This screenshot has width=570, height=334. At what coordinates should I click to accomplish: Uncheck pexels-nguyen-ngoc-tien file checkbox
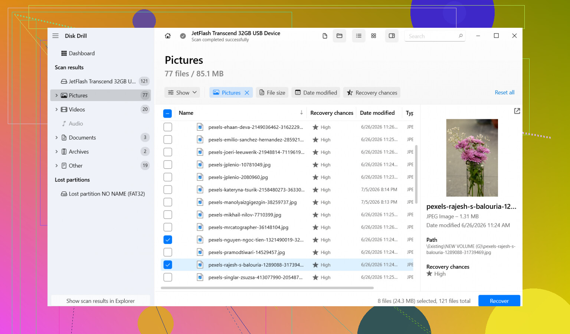pos(168,240)
